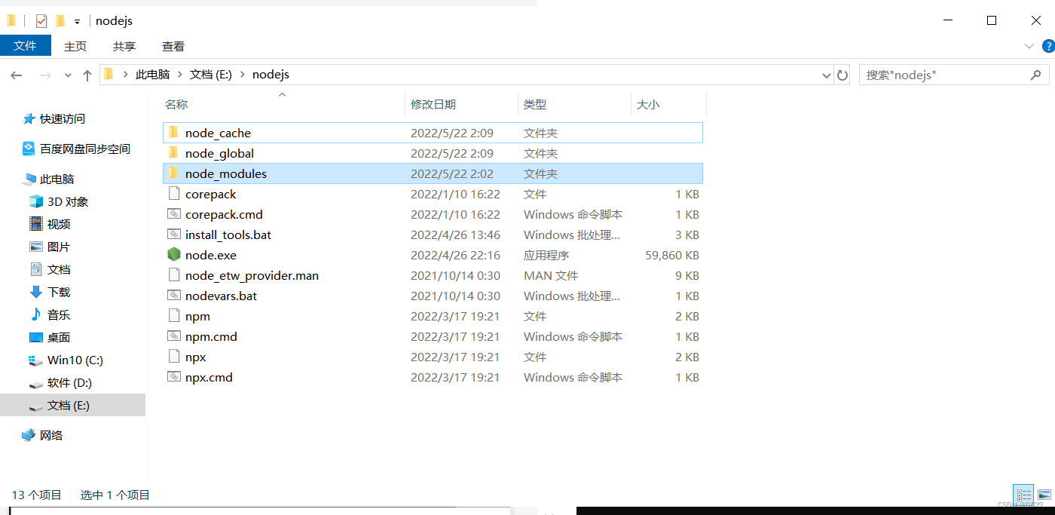Sort by 类型 column header

(x=574, y=104)
